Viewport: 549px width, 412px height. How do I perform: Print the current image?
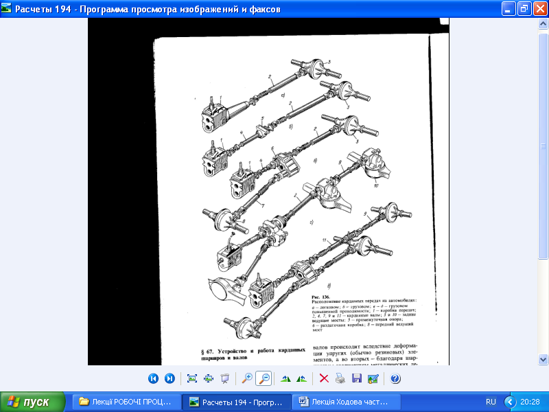click(340, 378)
